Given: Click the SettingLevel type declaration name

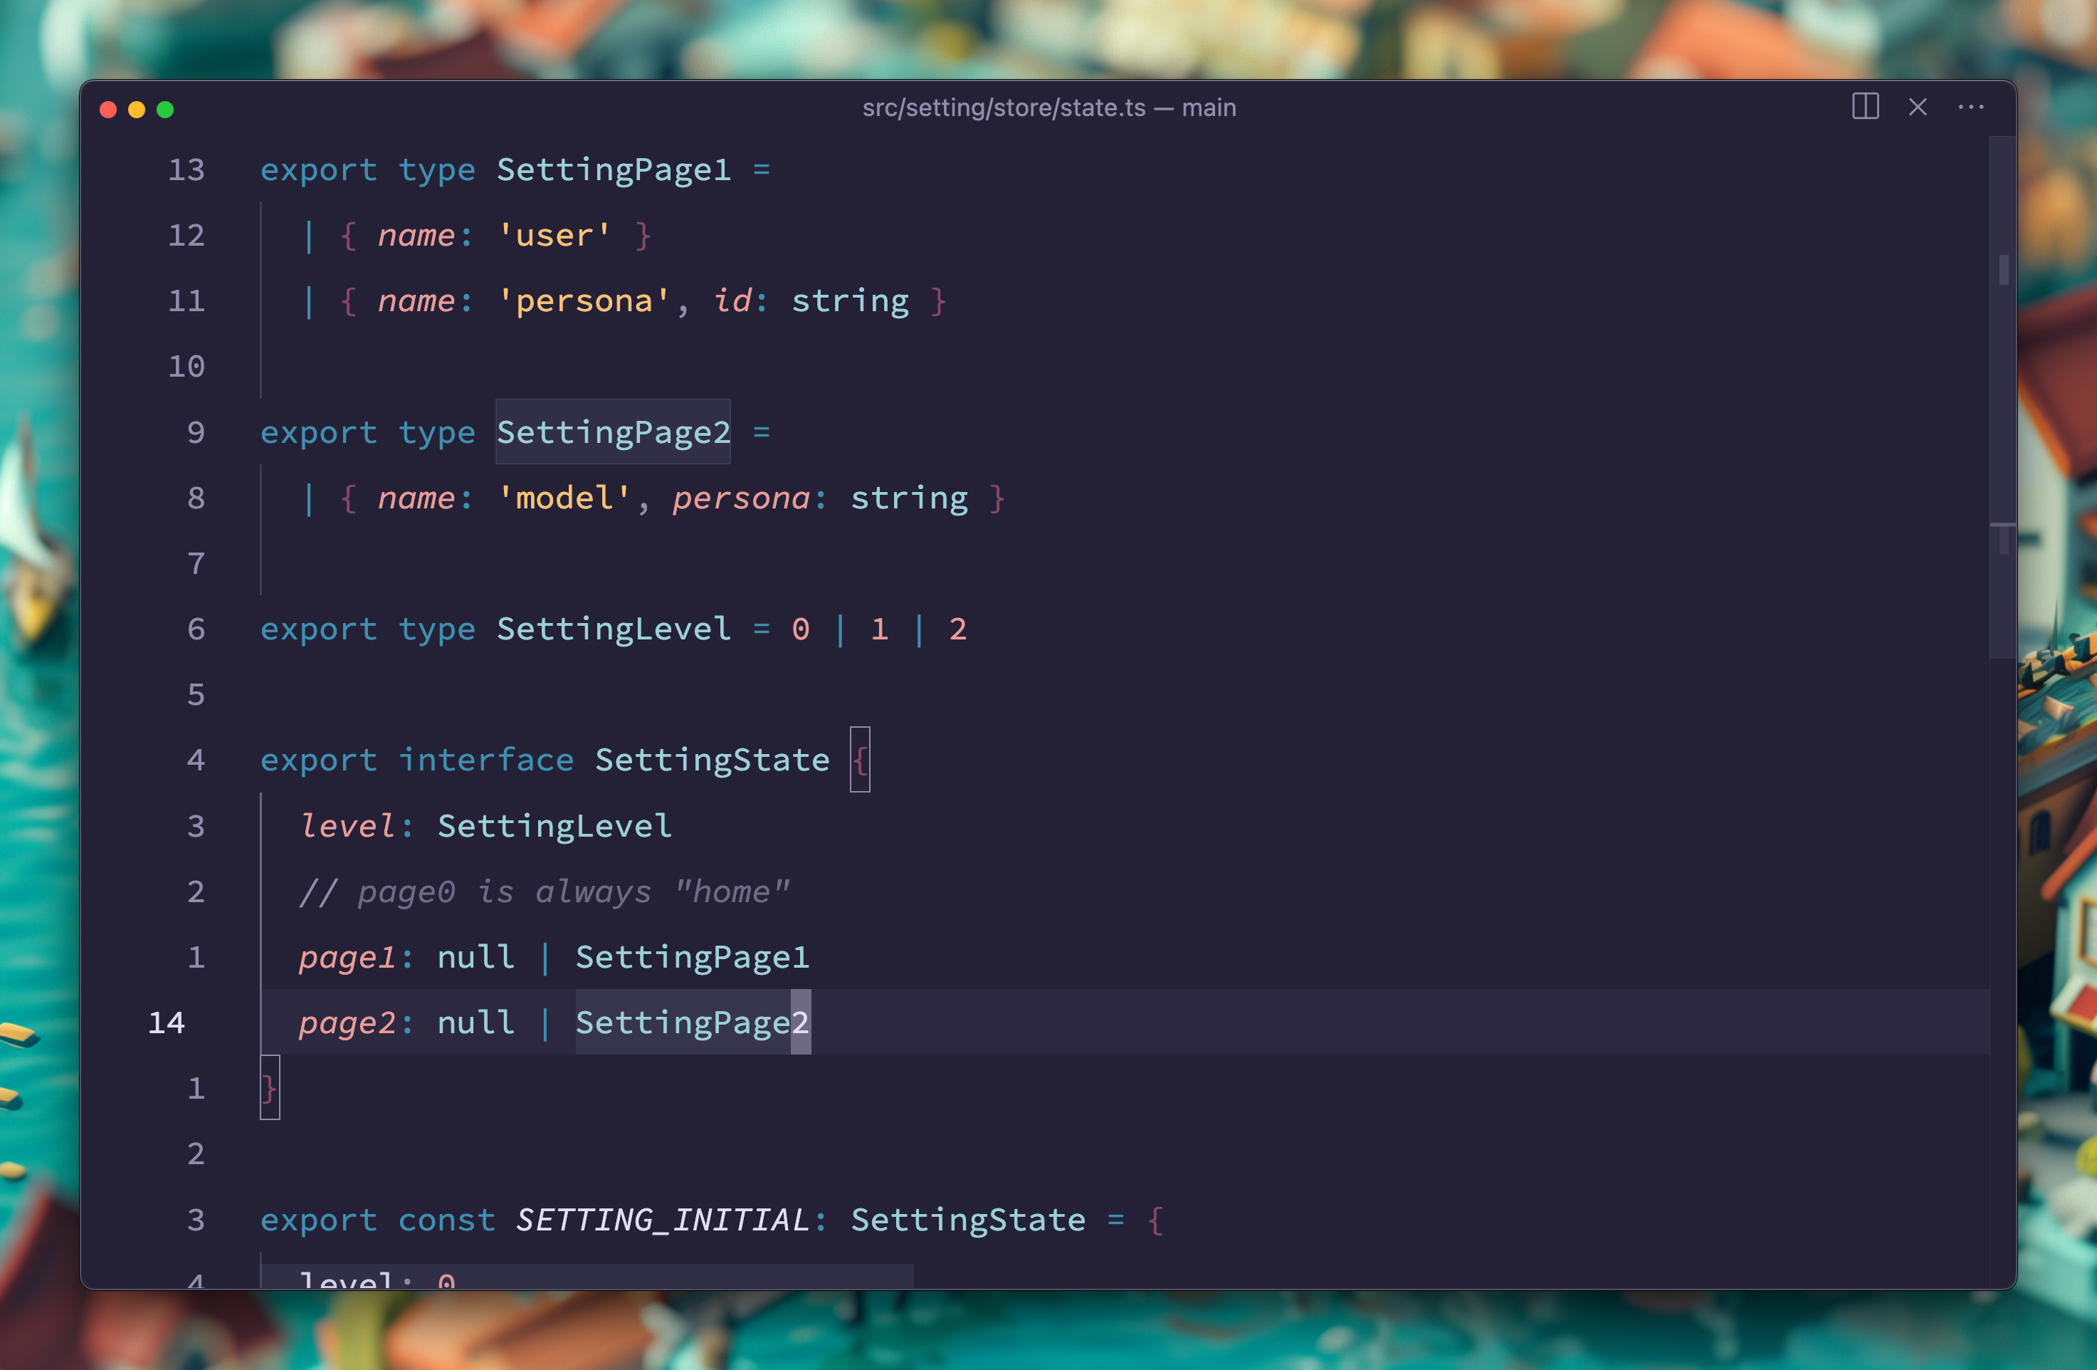Looking at the screenshot, I should click(x=614, y=629).
